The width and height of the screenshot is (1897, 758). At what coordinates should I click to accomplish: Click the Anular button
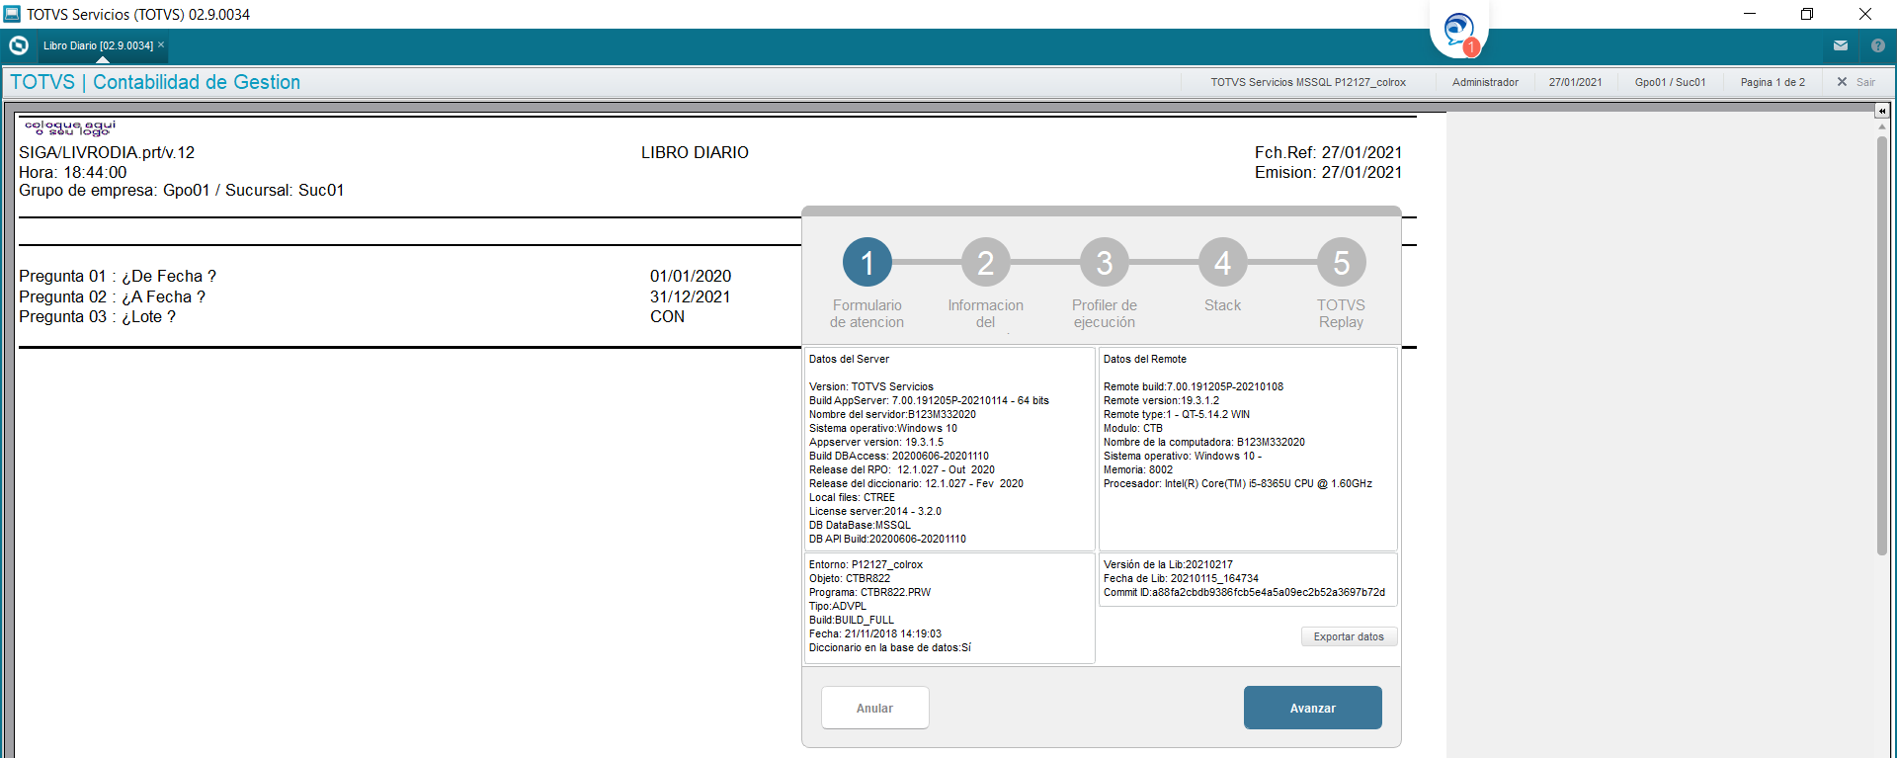coord(874,708)
